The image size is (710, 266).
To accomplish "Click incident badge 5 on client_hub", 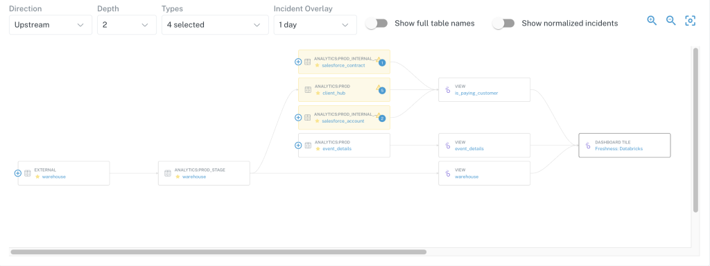I will coord(382,91).
